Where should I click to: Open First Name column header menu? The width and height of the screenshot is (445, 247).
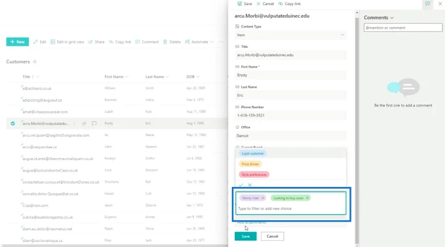(116, 77)
